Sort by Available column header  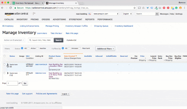tap(88, 56)
